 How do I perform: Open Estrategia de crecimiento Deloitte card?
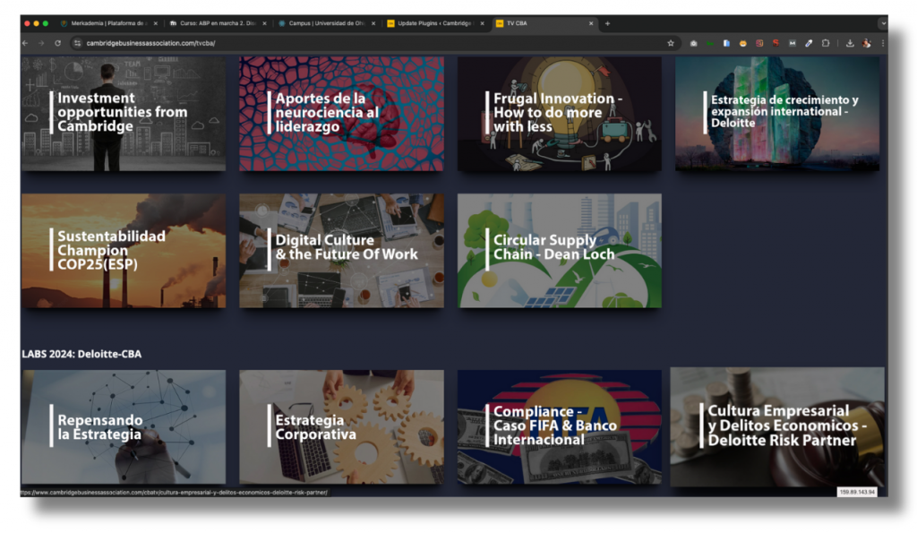click(x=777, y=114)
